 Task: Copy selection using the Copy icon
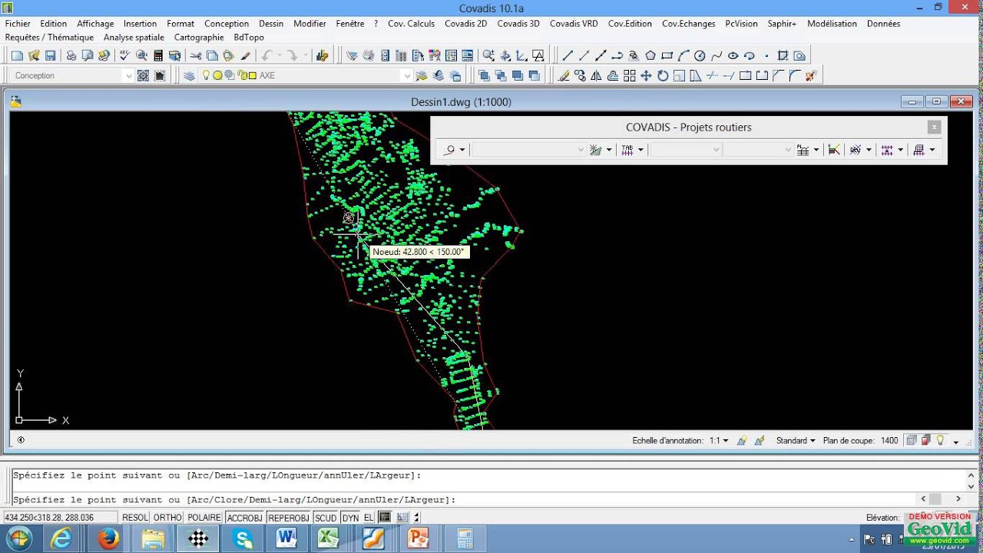click(x=212, y=55)
